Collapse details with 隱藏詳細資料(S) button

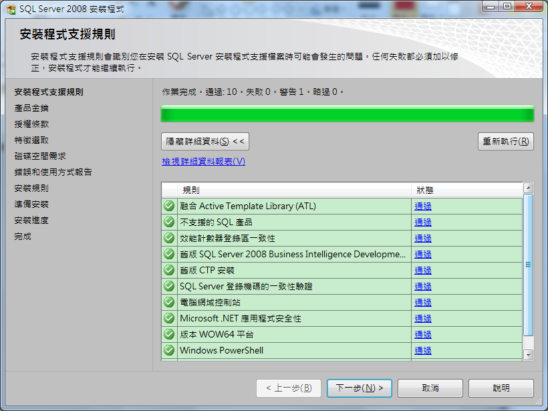pyautogui.click(x=205, y=141)
